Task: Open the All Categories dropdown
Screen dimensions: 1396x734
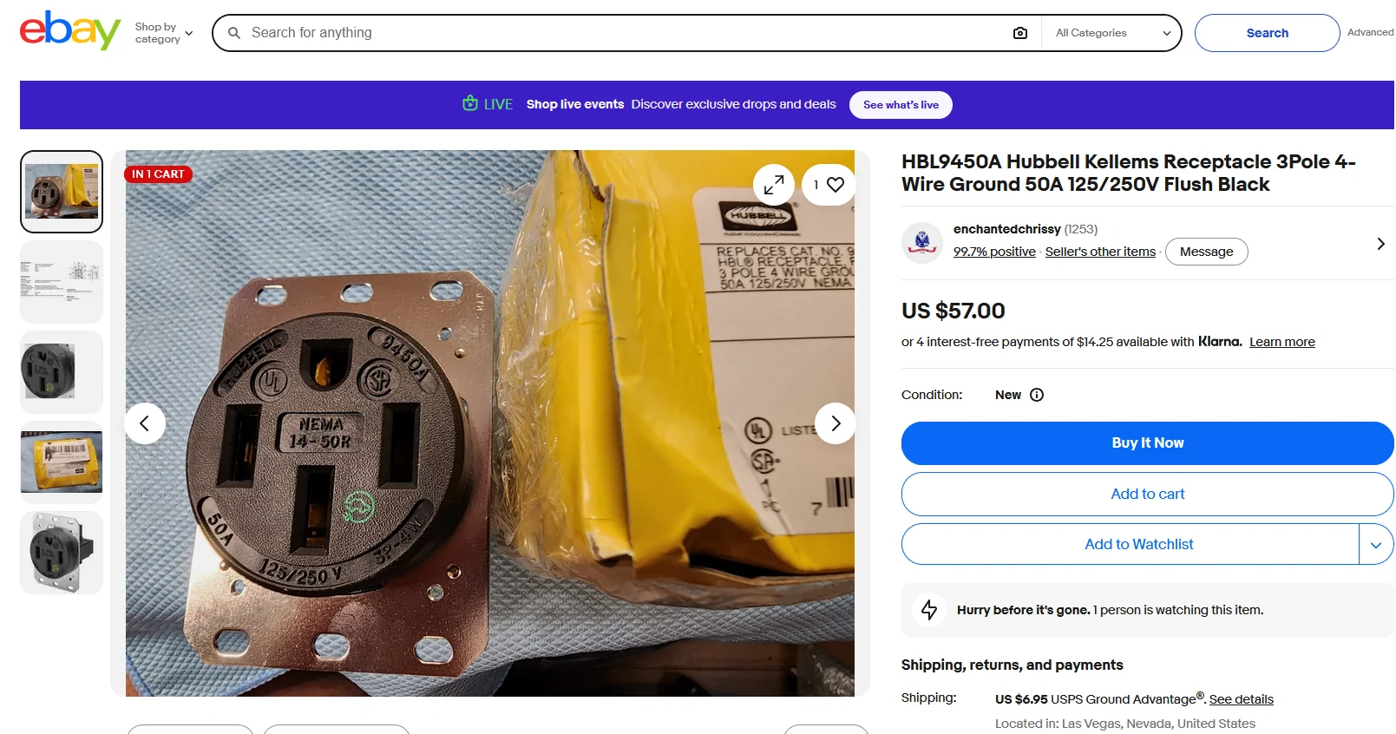Action: click(1112, 33)
